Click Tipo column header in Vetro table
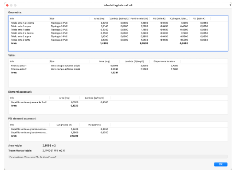The image size is (234, 173). click(69, 61)
